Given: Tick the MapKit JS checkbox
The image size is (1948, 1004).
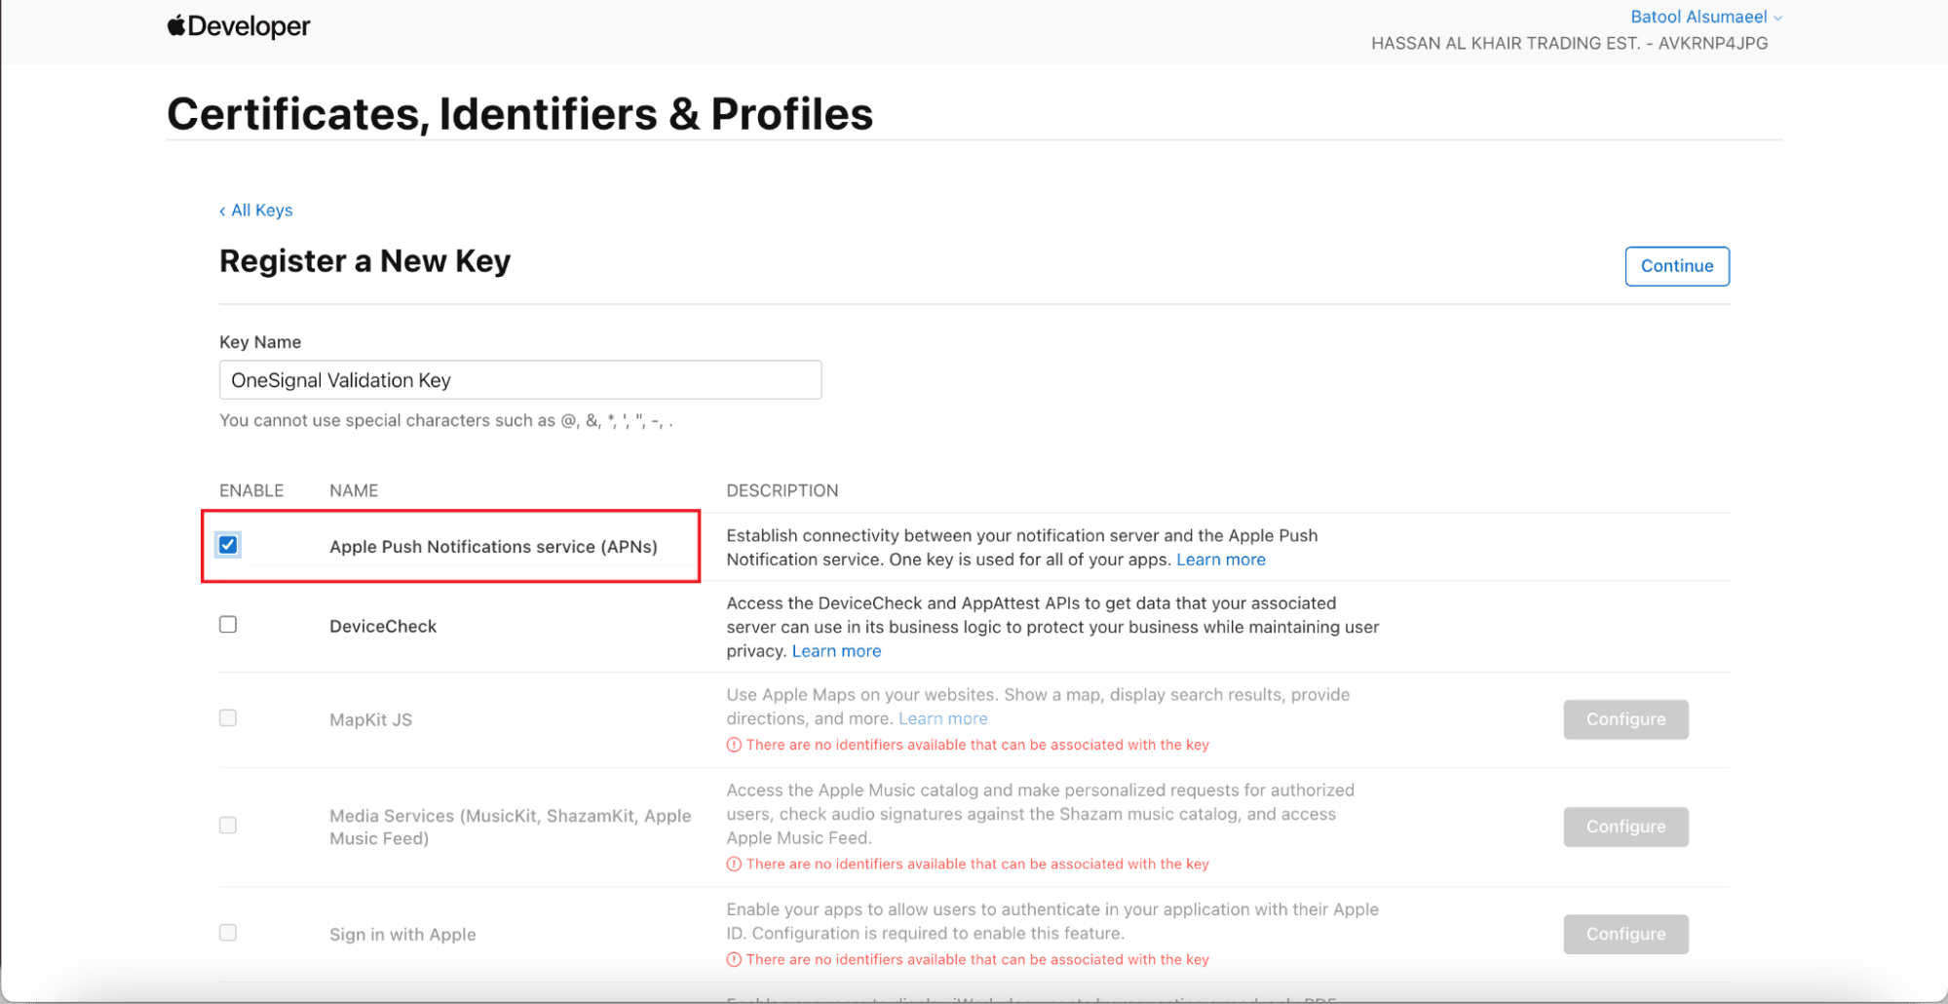Looking at the screenshot, I should pyautogui.click(x=228, y=718).
